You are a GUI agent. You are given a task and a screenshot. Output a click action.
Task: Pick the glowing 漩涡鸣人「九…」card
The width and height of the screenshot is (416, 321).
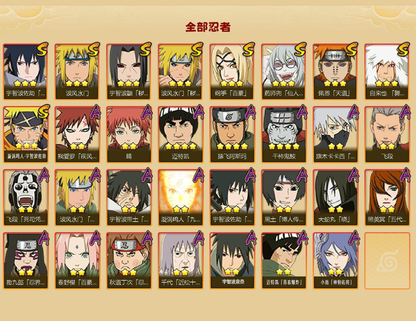click(180, 198)
